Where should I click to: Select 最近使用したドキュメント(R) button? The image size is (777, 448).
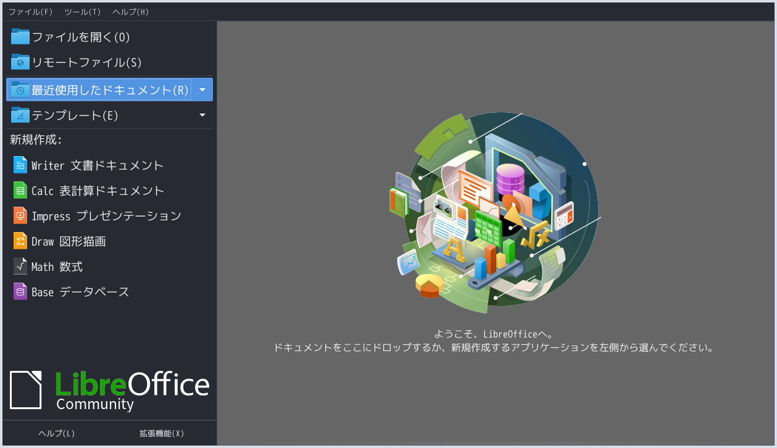coord(99,89)
